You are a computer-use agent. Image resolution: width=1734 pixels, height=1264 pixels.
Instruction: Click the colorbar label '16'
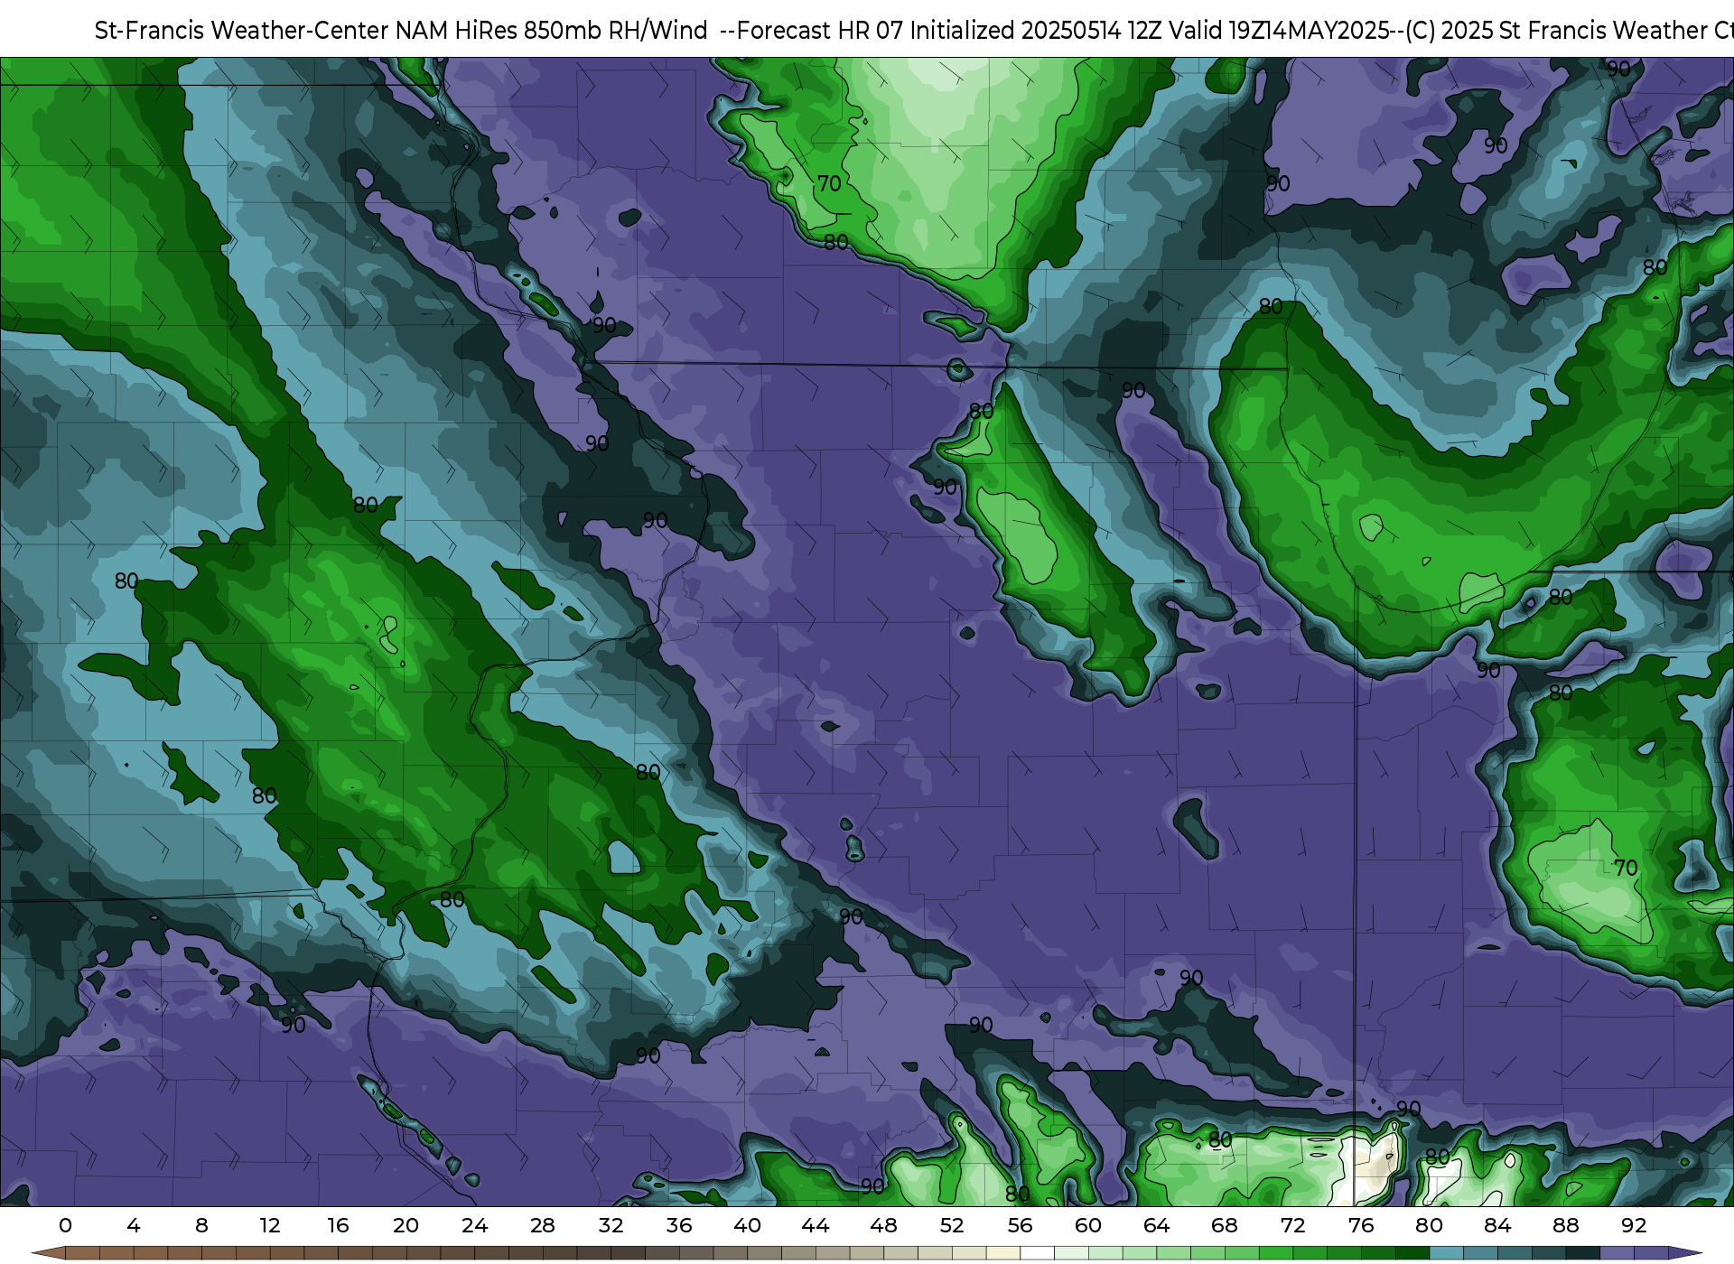click(338, 1225)
